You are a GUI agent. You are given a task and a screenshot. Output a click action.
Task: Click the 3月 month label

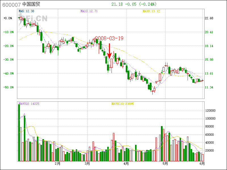(87, 163)
